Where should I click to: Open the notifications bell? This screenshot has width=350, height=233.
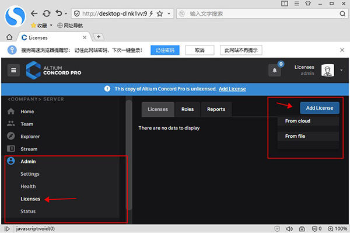[275, 70]
